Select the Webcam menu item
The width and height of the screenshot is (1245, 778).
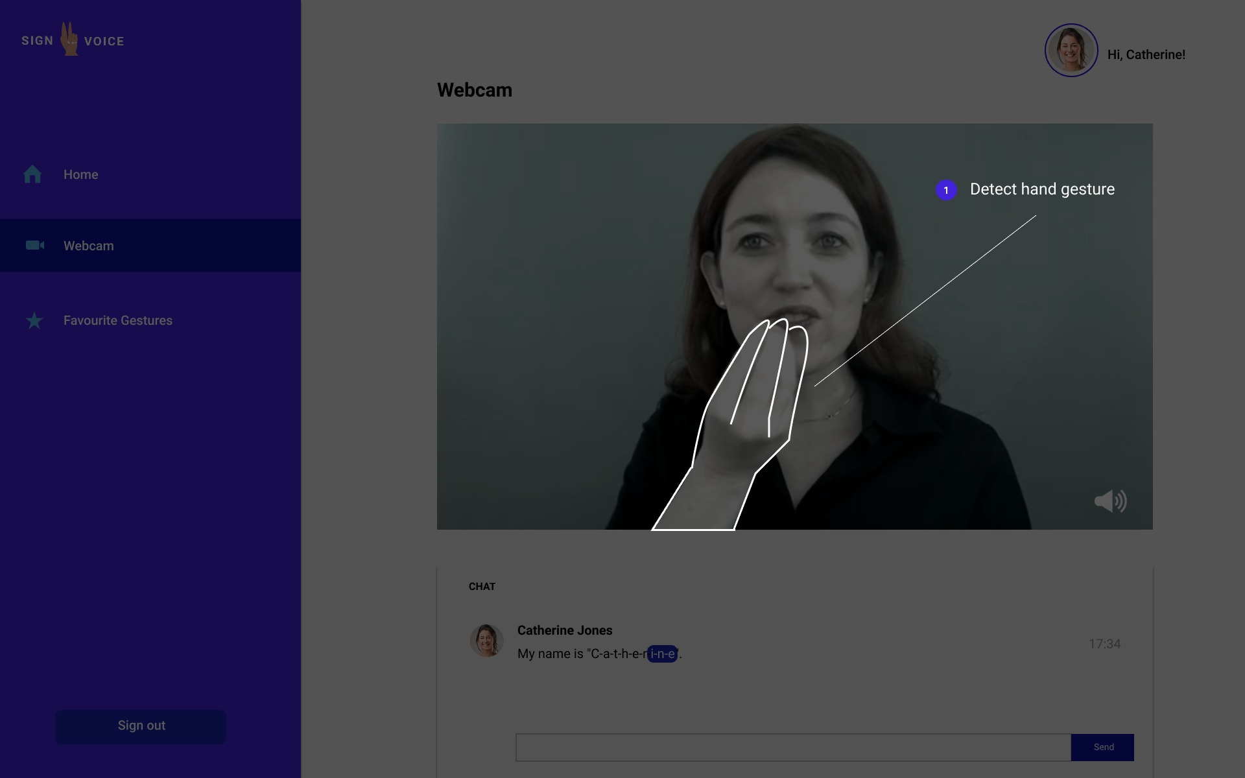[89, 246]
